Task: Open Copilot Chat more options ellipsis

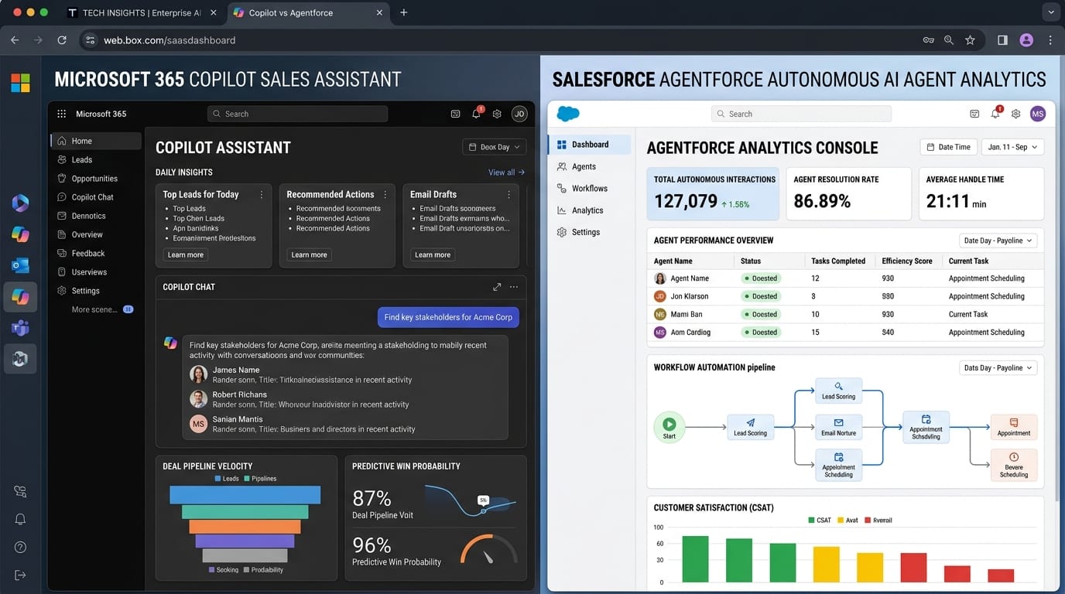Action: pyautogui.click(x=514, y=287)
